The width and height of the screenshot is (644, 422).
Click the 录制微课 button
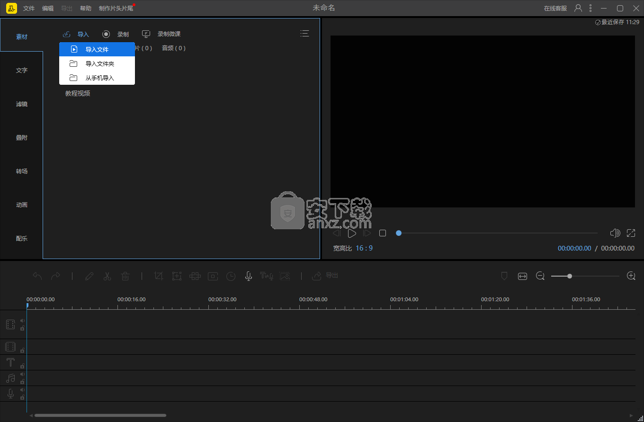point(161,34)
